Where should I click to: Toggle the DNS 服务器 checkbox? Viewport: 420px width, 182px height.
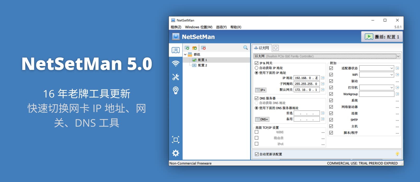pyautogui.click(x=256, y=98)
